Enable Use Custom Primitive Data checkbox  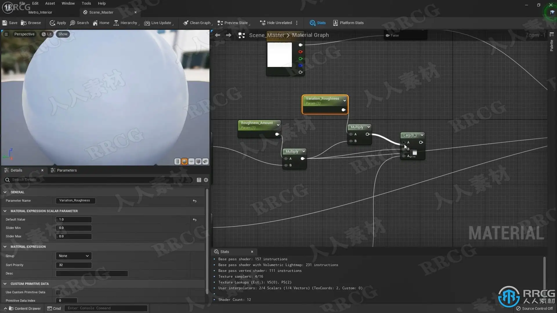(x=58, y=292)
